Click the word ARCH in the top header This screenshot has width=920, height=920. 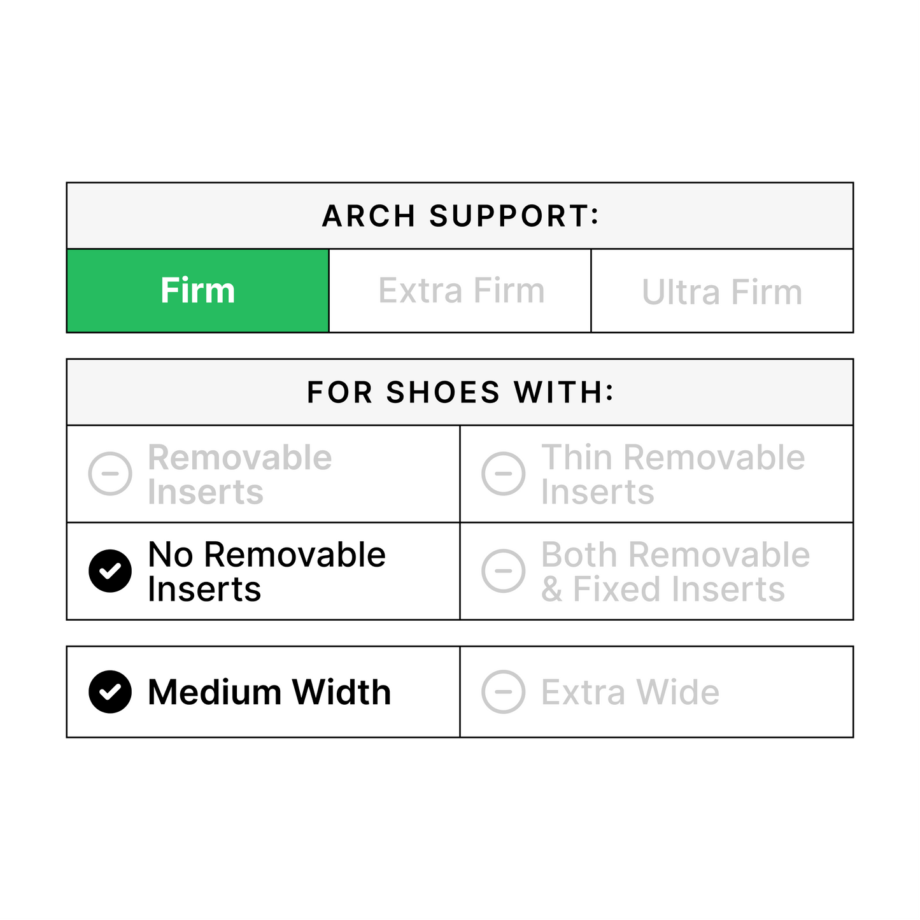coord(369,216)
